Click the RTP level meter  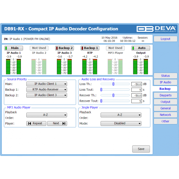pyautogui.click(x=90, y=67)
